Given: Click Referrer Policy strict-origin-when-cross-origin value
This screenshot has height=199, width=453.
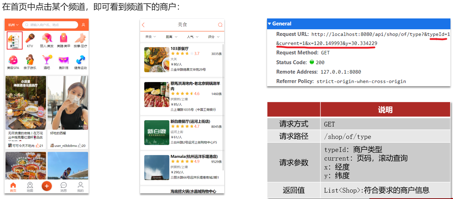Looking at the screenshot, I should click(361, 81).
